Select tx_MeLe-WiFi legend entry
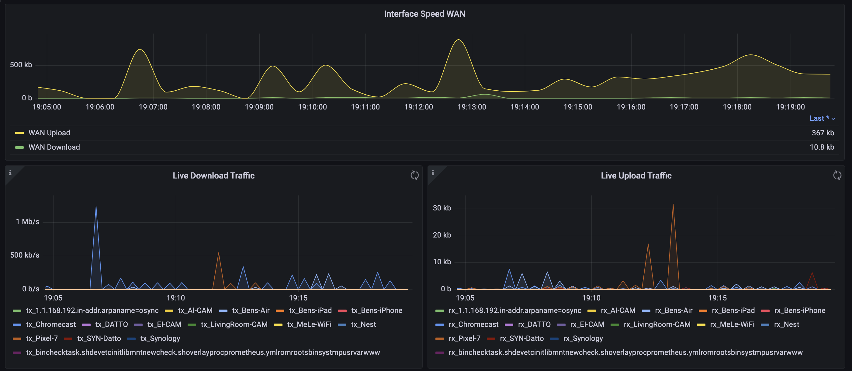 (309, 324)
